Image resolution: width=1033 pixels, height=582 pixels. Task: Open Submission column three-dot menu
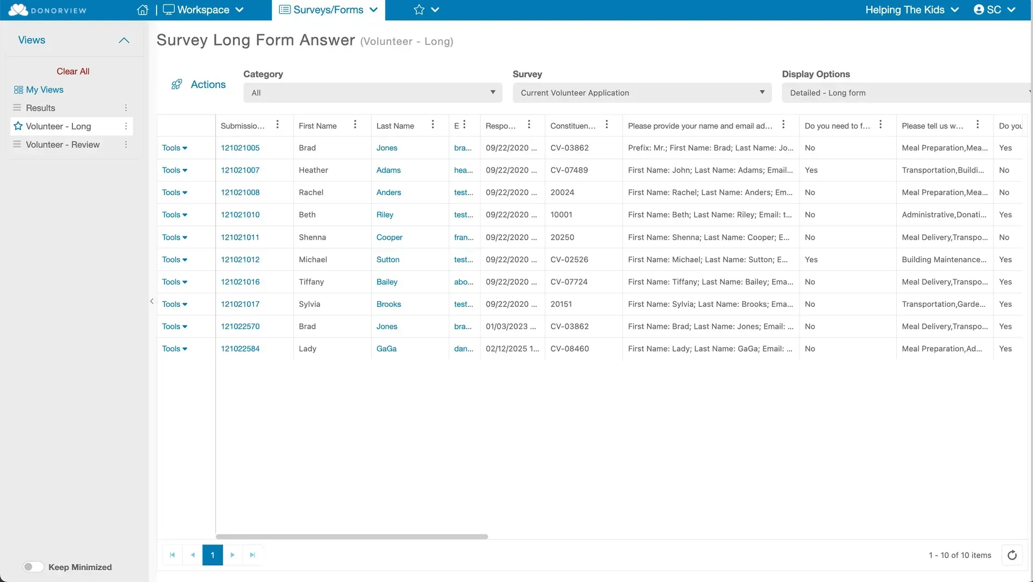[278, 125]
